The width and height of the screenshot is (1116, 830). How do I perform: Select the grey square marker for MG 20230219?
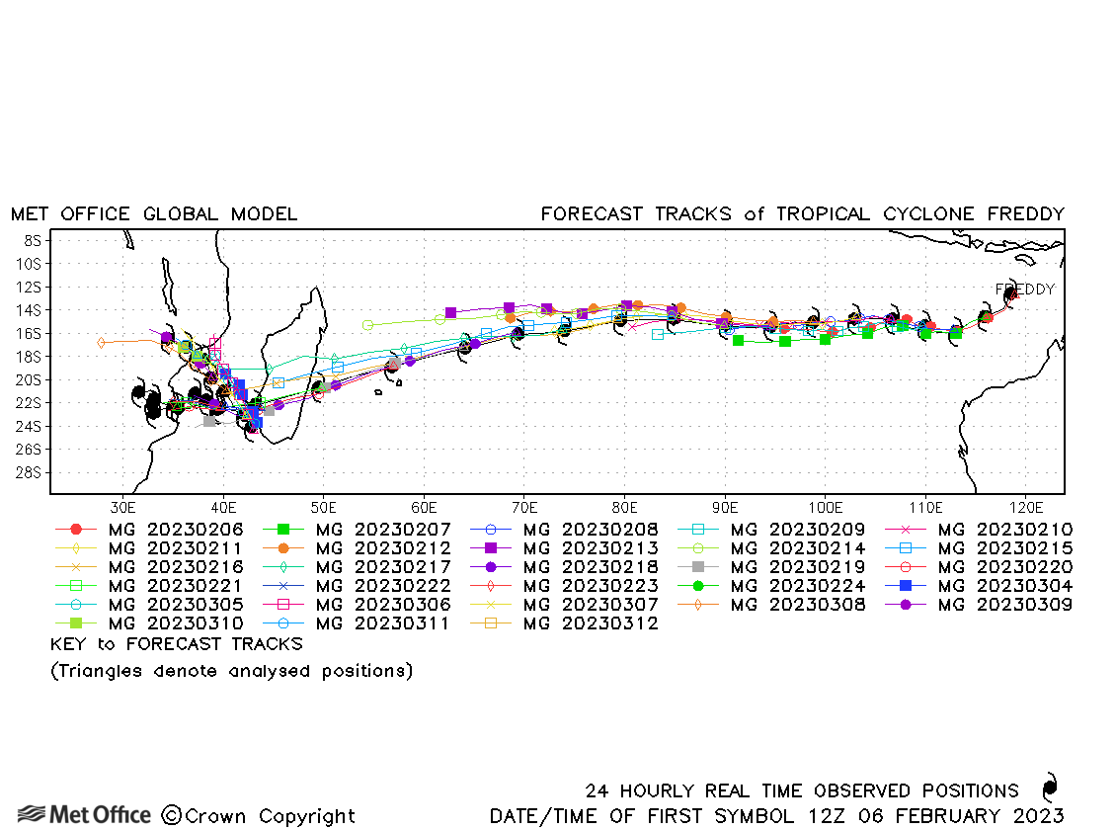(x=698, y=567)
